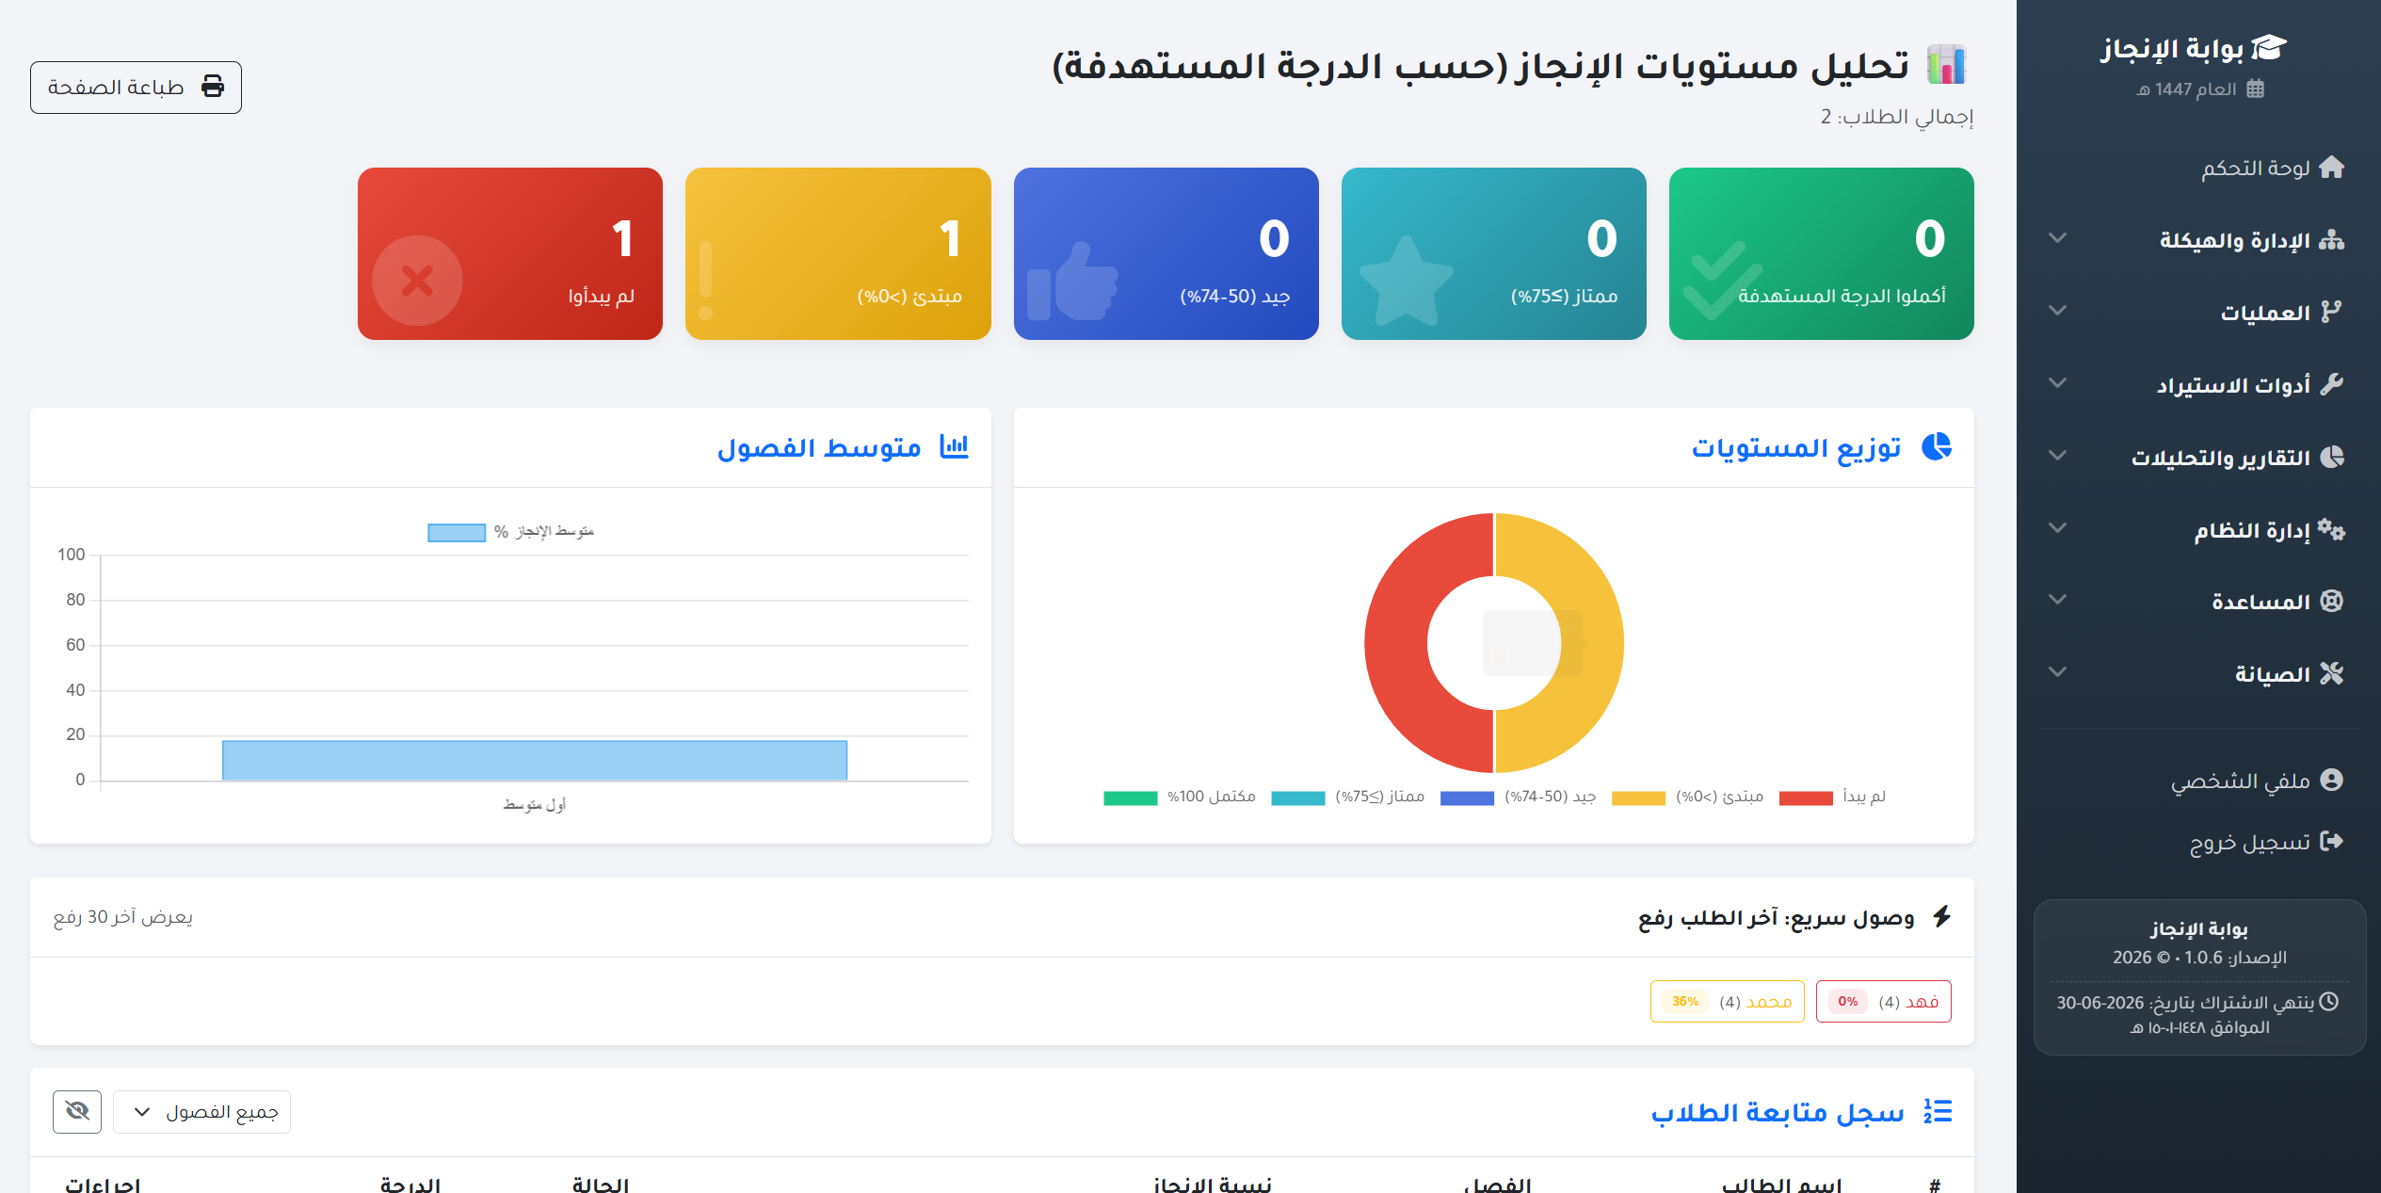Click the printer icon in print button
The image size is (2381, 1193).
pyautogui.click(x=213, y=87)
